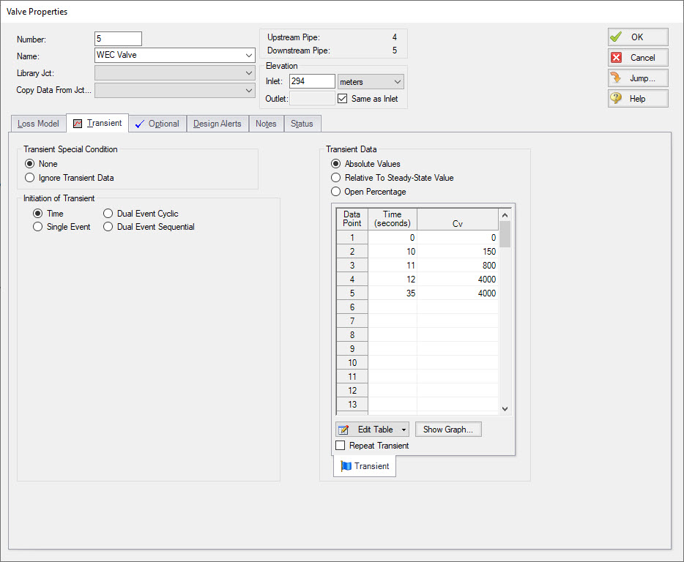Select Open Percentage transient data option

click(336, 192)
